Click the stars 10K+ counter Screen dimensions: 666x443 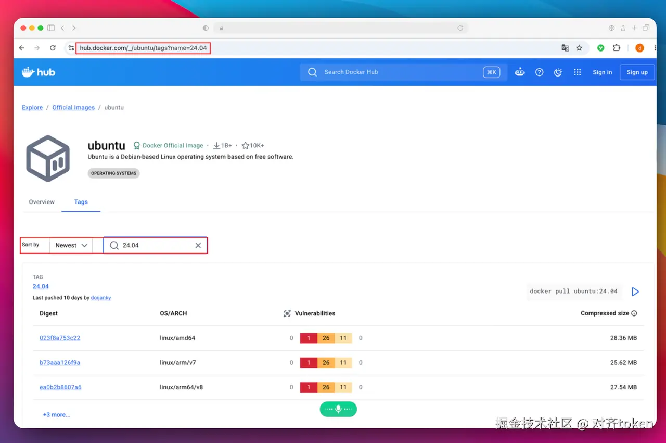pos(253,146)
